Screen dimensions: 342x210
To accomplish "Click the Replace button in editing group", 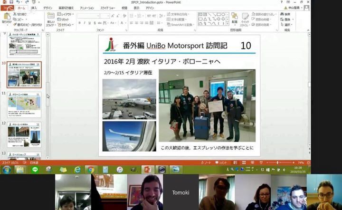I will coord(286,19).
